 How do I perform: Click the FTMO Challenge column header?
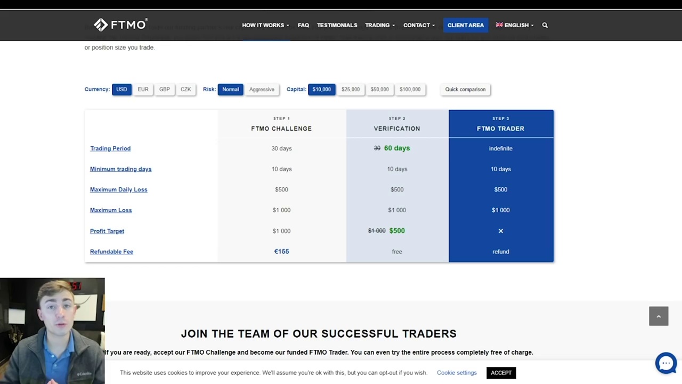pos(281,124)
